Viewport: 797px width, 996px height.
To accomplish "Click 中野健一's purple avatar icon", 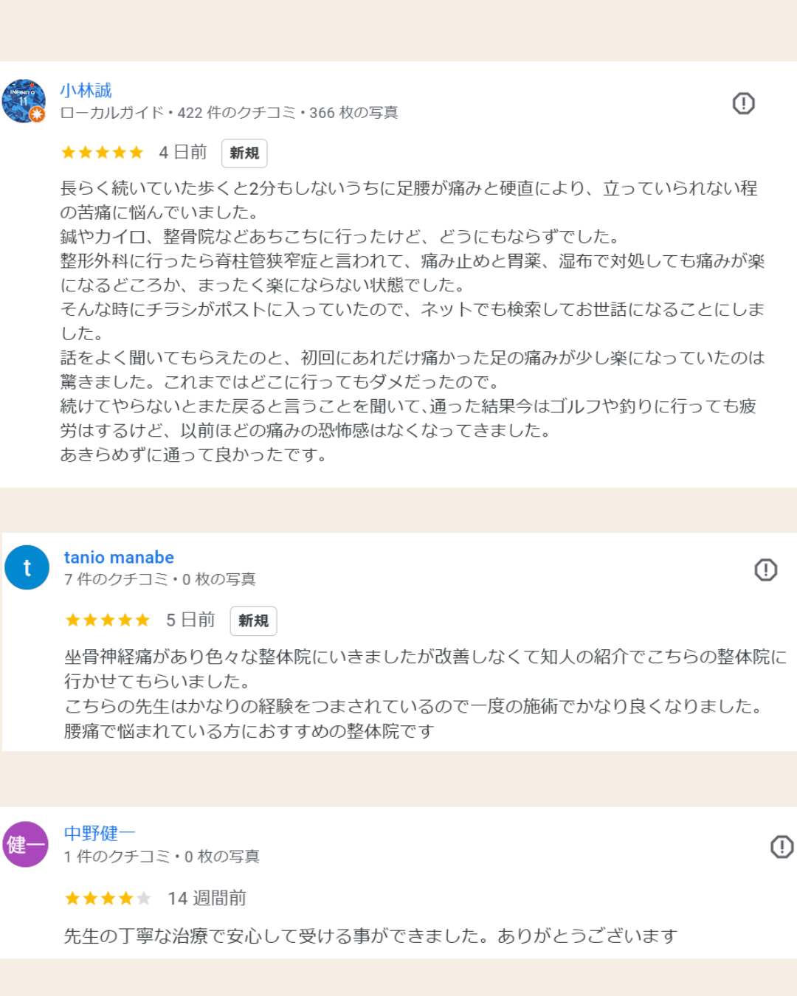I will point(26,844).
